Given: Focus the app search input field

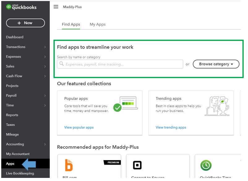Looking at the screenshot, I should pyautogui.click(x=120, y=64).
